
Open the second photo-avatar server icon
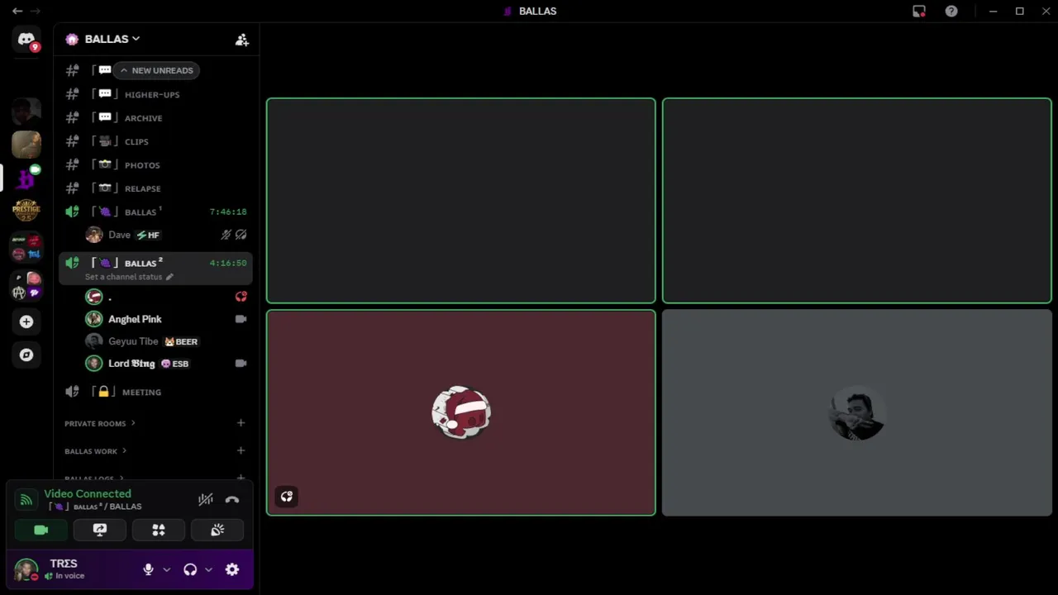[26, 145]
